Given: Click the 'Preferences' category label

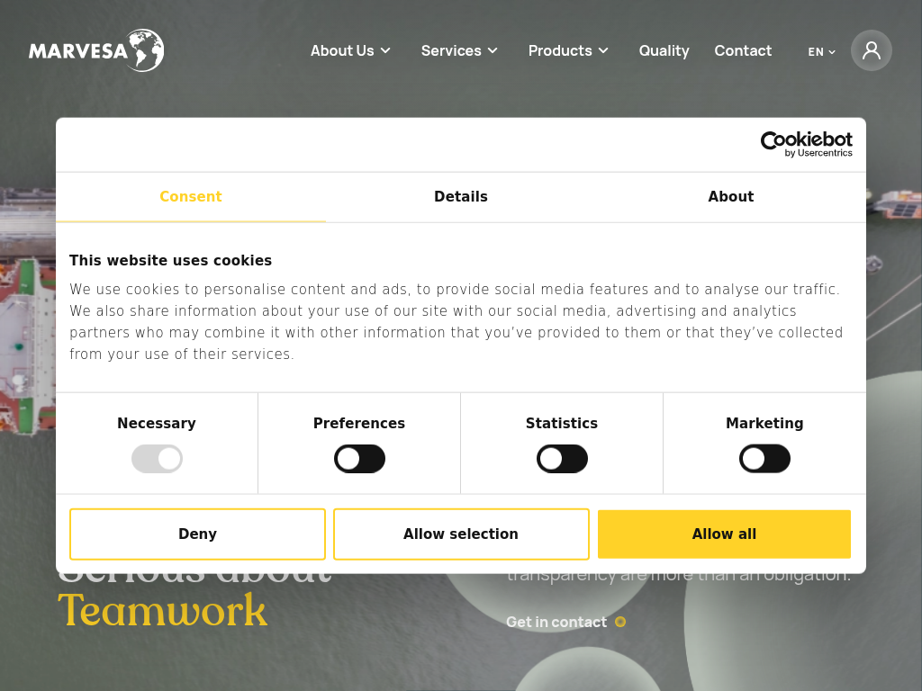Looking at the screenshot, I should point(359,423).
